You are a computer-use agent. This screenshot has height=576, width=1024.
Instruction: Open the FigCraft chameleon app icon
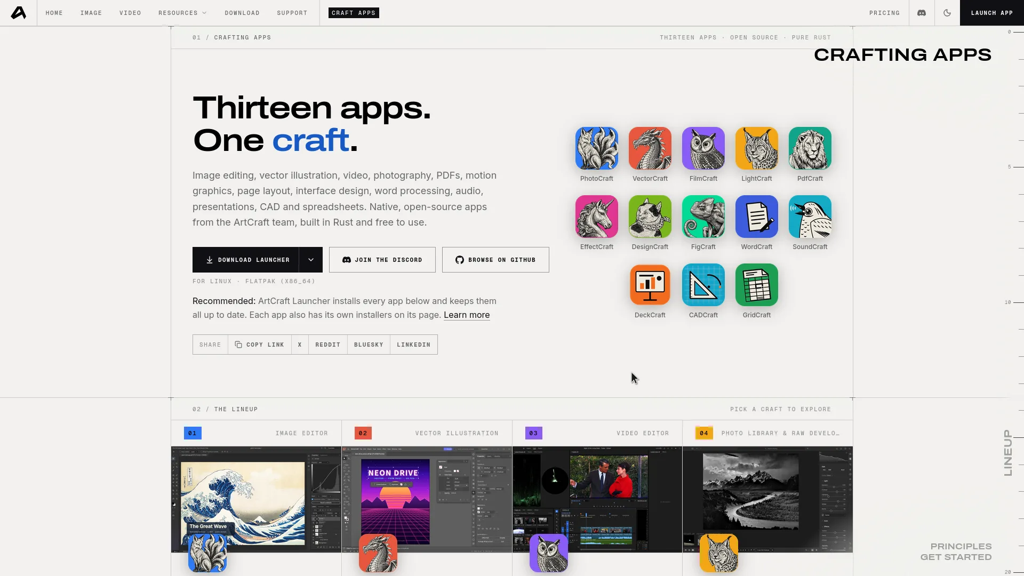pyautogui.click(x=703, y=217)
